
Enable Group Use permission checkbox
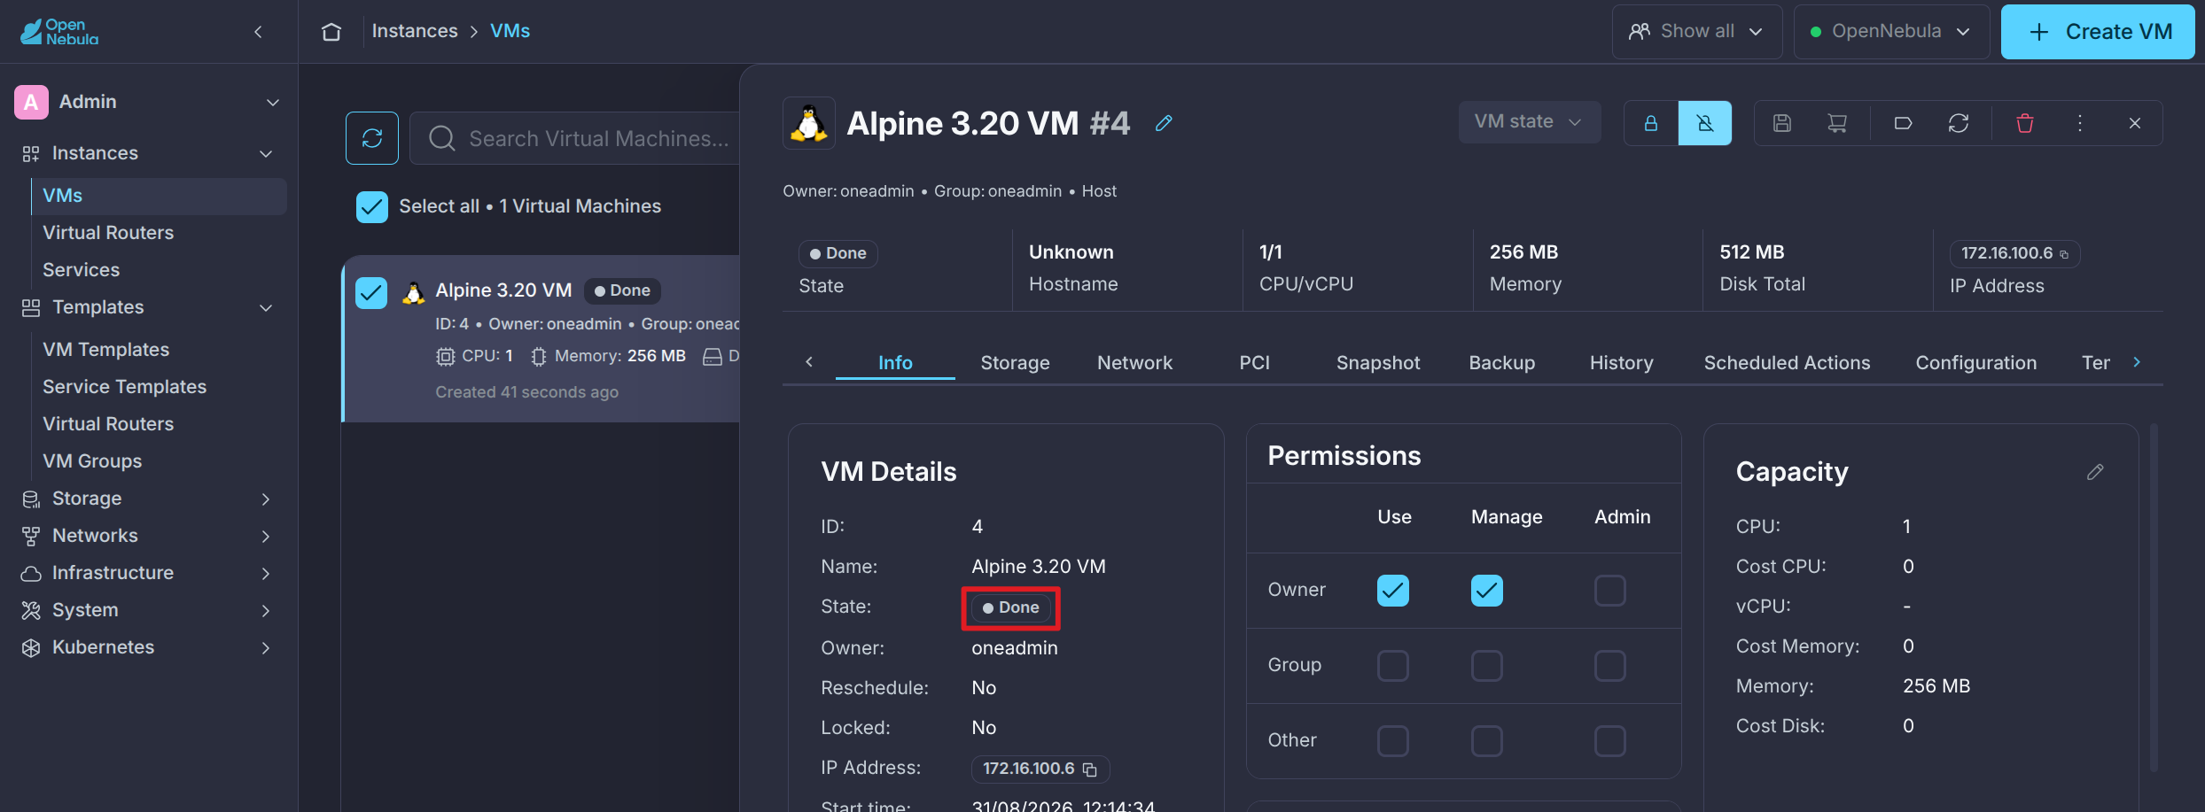(x=1393, y=666)
